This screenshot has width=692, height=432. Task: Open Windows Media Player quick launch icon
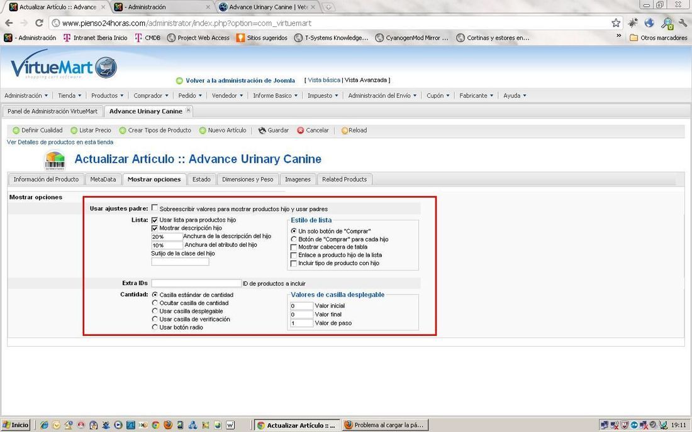pyautogui.click(x=118, y=425)
